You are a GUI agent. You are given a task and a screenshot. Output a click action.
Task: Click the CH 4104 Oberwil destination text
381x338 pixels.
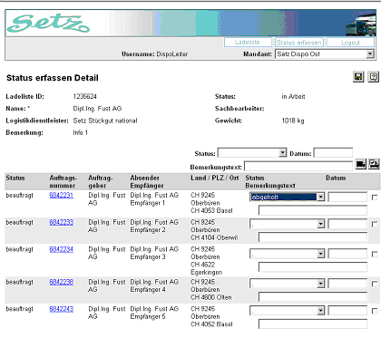click(214, 237)
